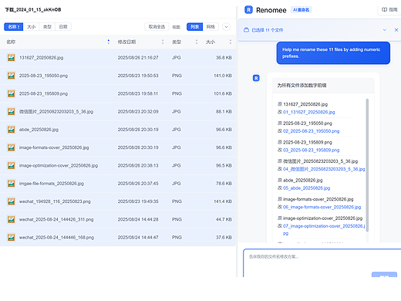401x301 pixels.
Task: Click the 为所有文件添加数字前缀 plan heading
Action: click(x=302, y=86)
